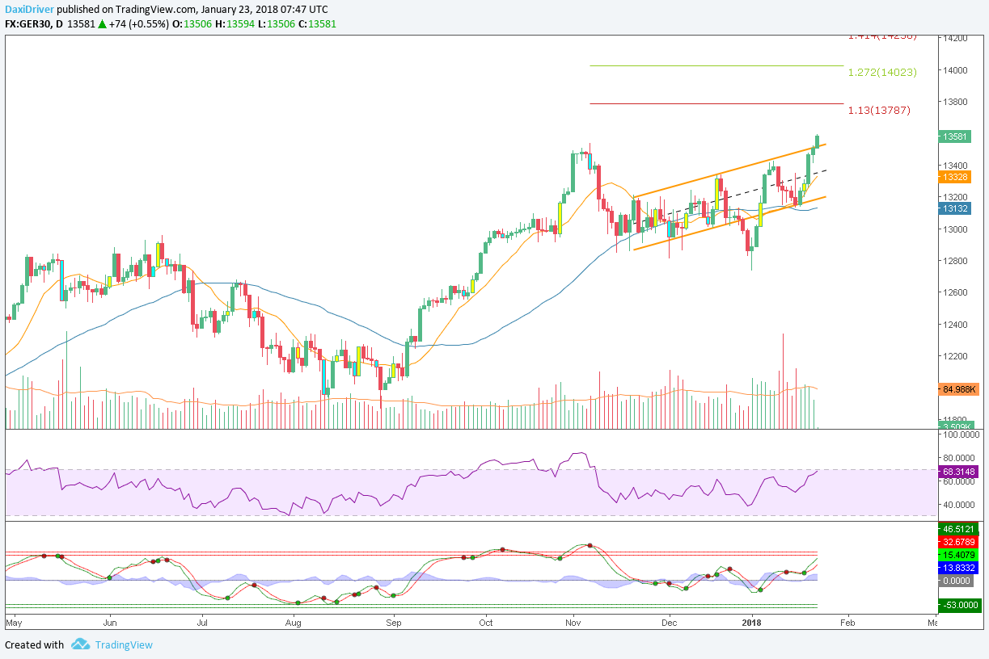Image resolution: width=989 pixels, height=659 pixels.
Task: Click the -53.0000 indicator tag
Action: pyautogui.click(x=958, y=605)
